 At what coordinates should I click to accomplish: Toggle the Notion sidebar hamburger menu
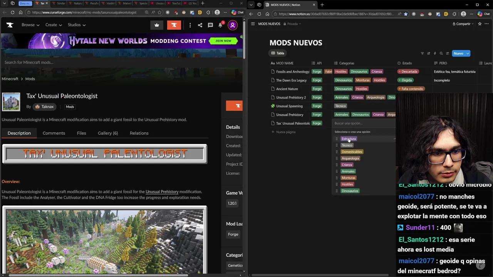click(253, 24)
